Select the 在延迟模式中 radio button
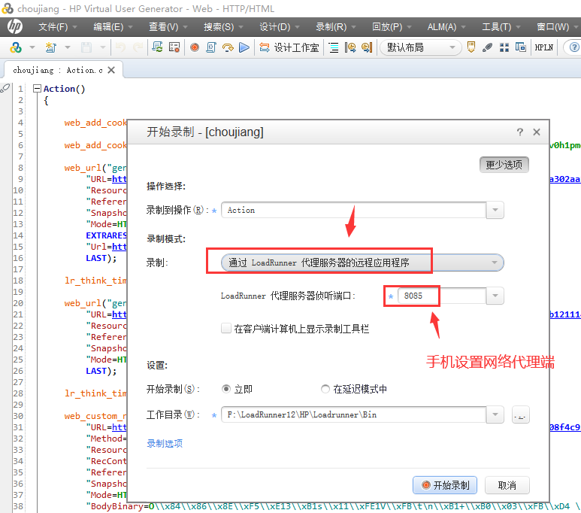Viewport: 581px width, 513px height. coord(325,389)
